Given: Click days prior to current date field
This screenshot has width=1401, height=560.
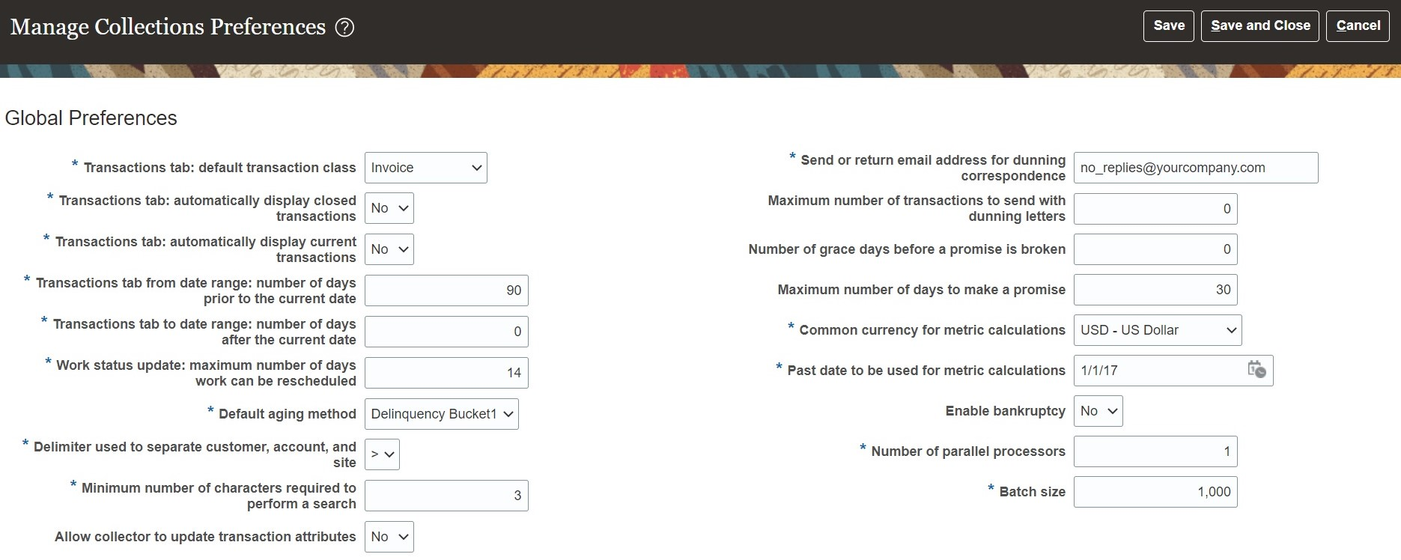Looking at the screenshot, I should (x=446, y=290).
